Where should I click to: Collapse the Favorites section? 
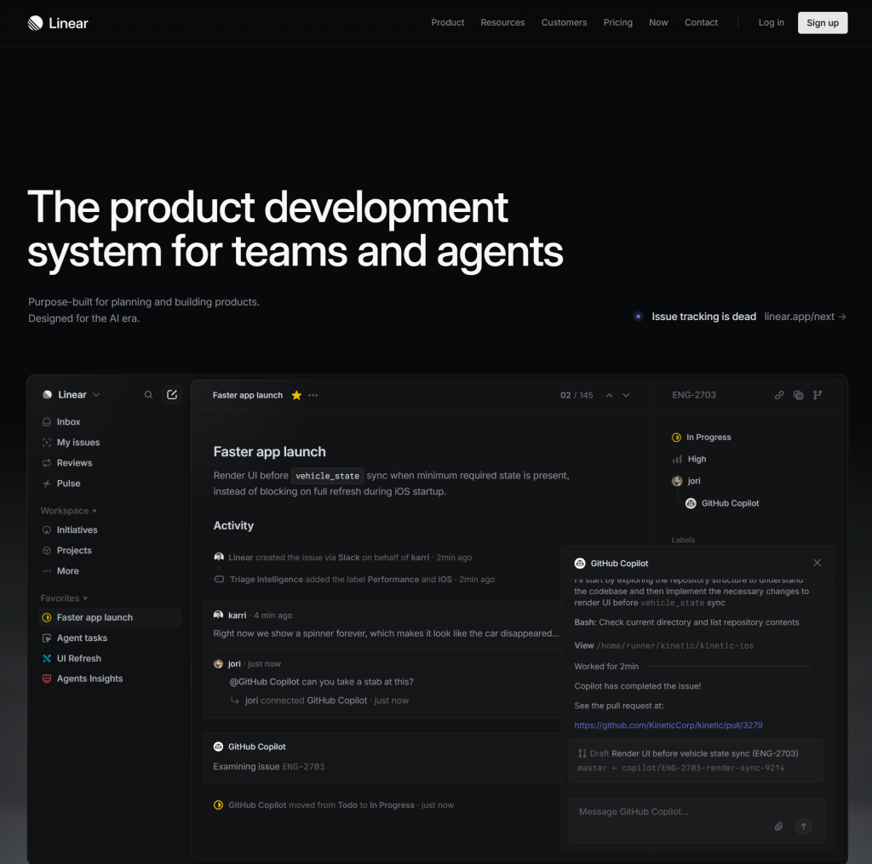(x=64, y=598)
